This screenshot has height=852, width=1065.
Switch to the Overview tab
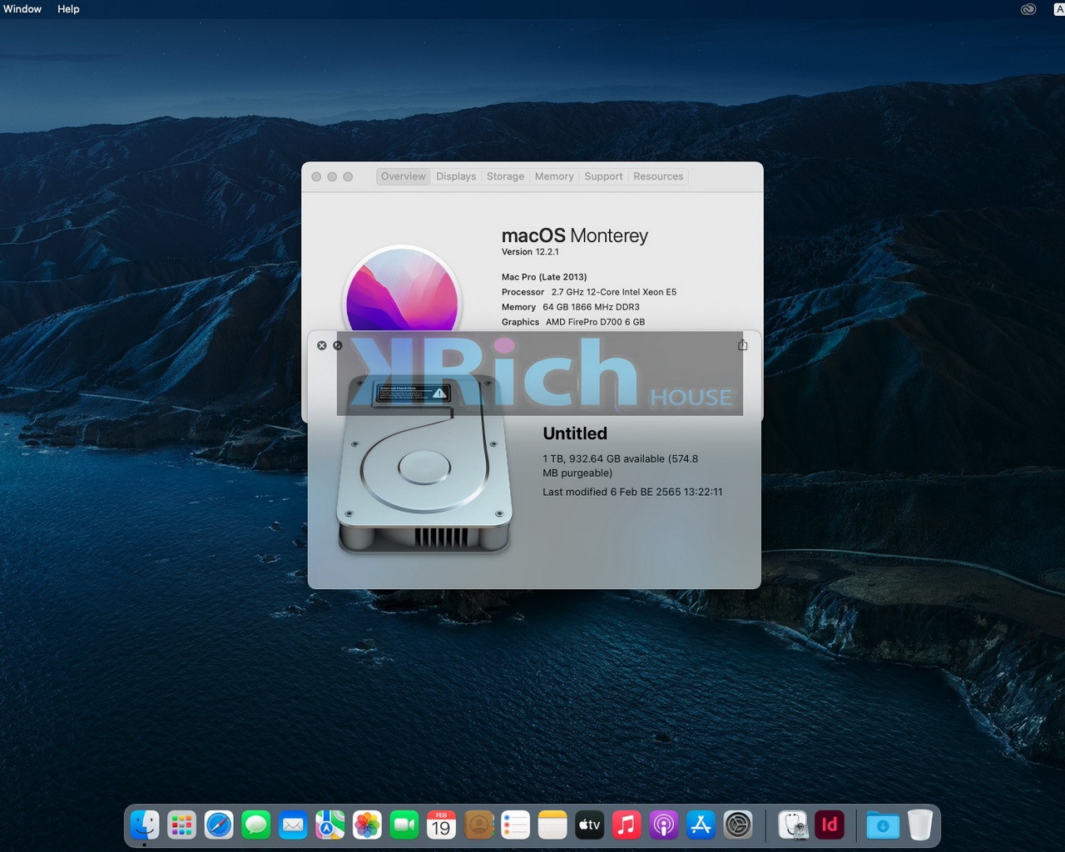pyautogui.click(x=404, y=176)
